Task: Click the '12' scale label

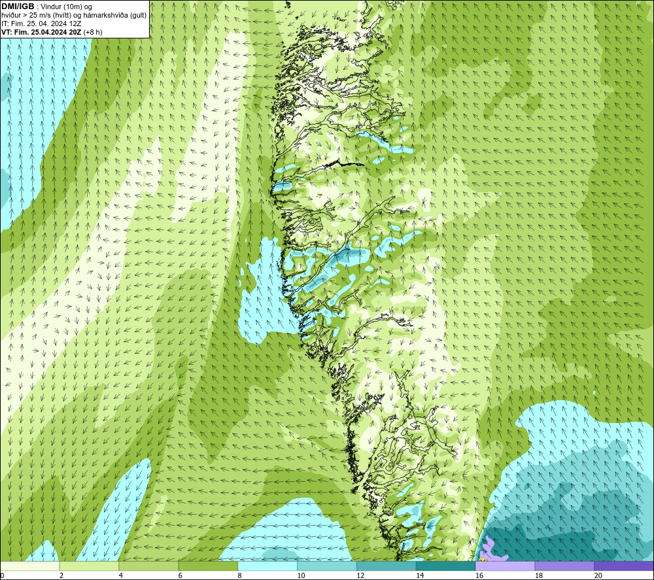Action: click(x=360, y=576)
